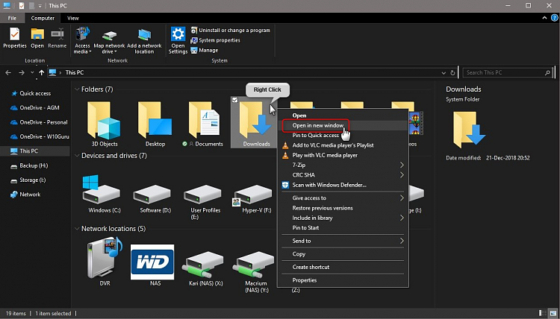This screenshot has width=560, height=319.
Task: Click the Search This PC field
Action: pos(507,73)
